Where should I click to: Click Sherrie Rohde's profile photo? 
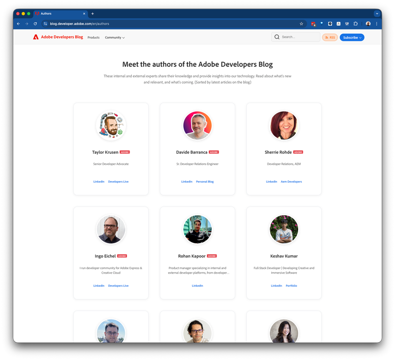[x=284, y=125]
